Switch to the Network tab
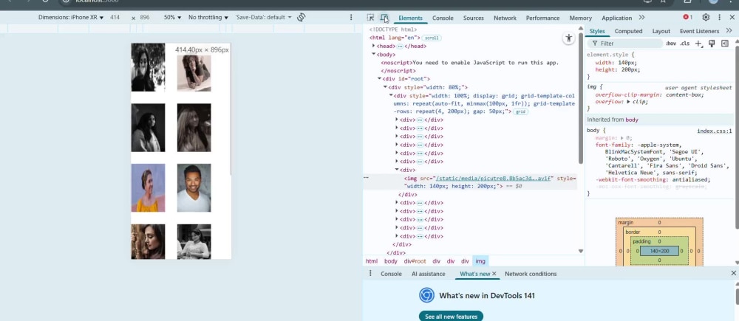Screen dimensions: 739x321 pyautogui.click(x=505, y=18)
